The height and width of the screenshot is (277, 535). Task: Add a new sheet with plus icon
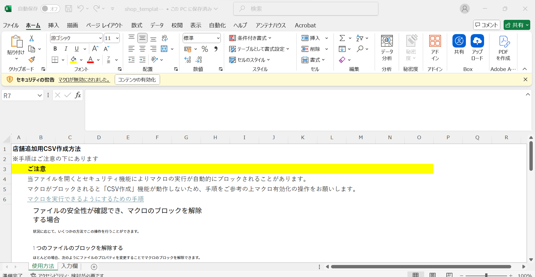tap(94, 267)
